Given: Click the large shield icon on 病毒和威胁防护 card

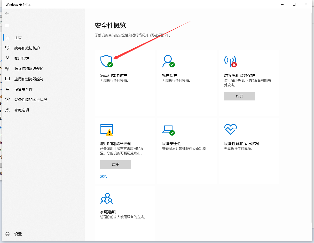Looking at the screenshot, I should (x=106, y=61).
